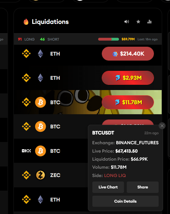Click the Bitcoin icon in the $11.78M row
The height and width of the screenshot is (214, 170).
pyautogui.click(x=40, y=102)
